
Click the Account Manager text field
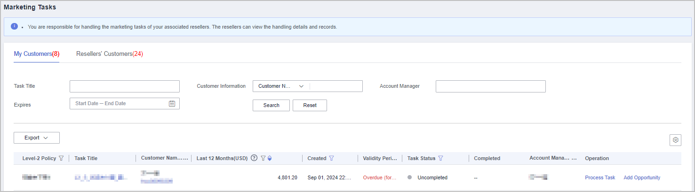pyautogui.click(x=490, y=86)
